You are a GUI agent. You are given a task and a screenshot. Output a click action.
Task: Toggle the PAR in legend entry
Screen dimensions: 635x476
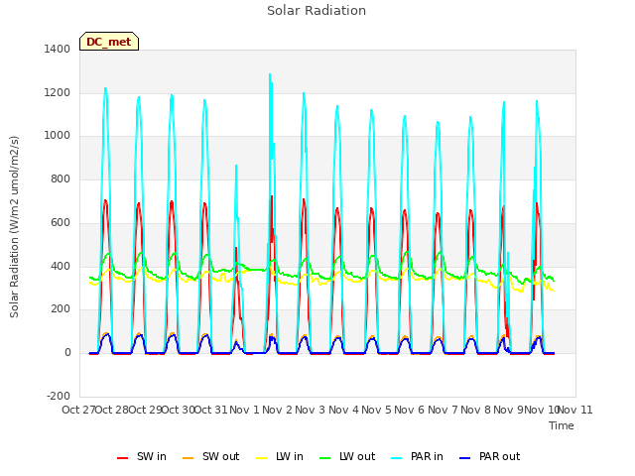(417, 456)
